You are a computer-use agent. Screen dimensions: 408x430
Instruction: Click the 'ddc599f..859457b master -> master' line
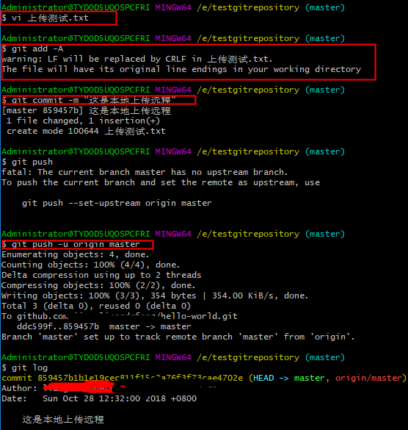pos(103,326)
